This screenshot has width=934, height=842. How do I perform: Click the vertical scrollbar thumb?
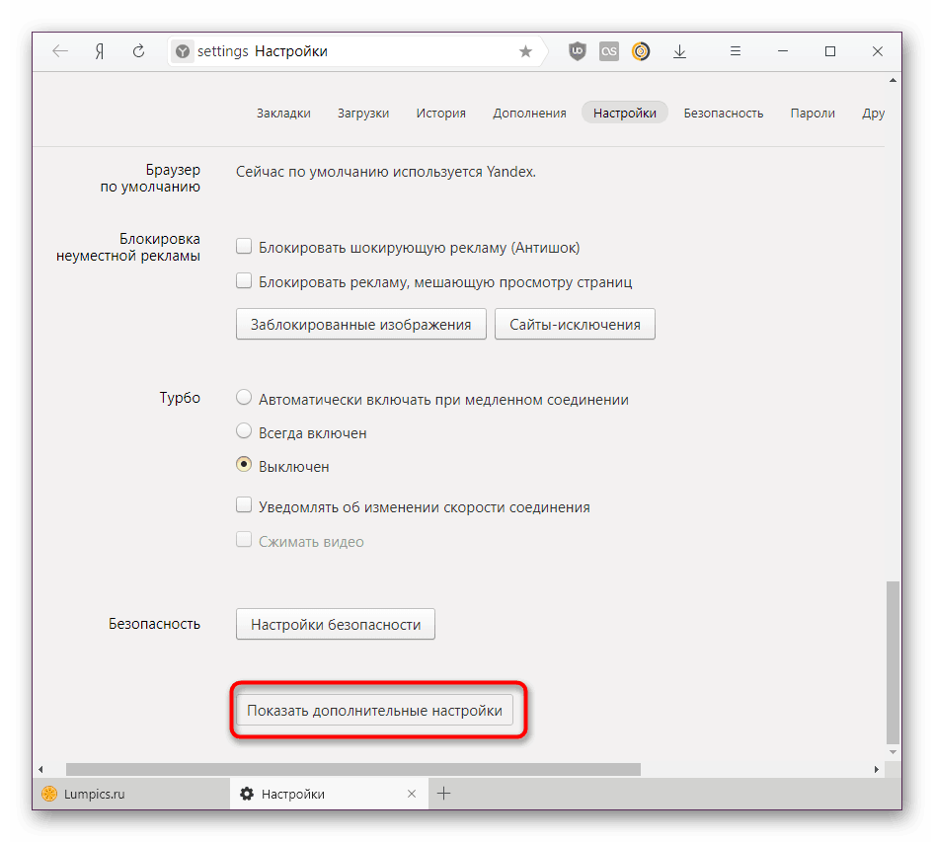(893, 662)
